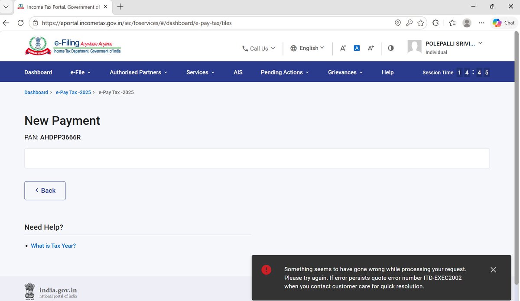Open the e-File menu

coord(81,72)
